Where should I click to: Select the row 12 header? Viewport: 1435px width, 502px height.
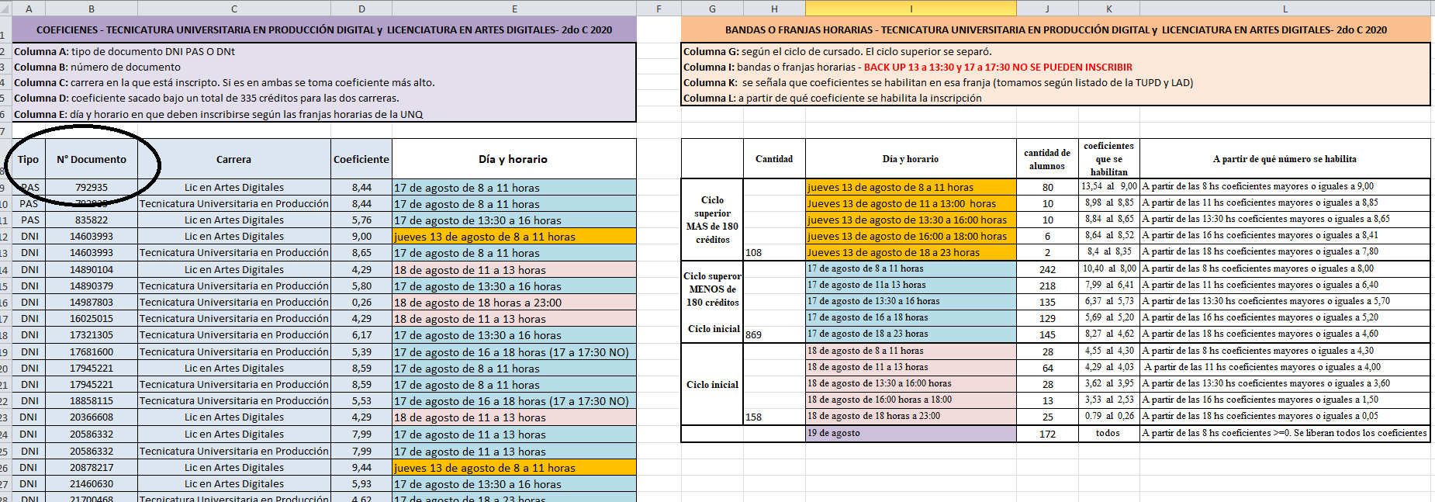coord(4,237)
